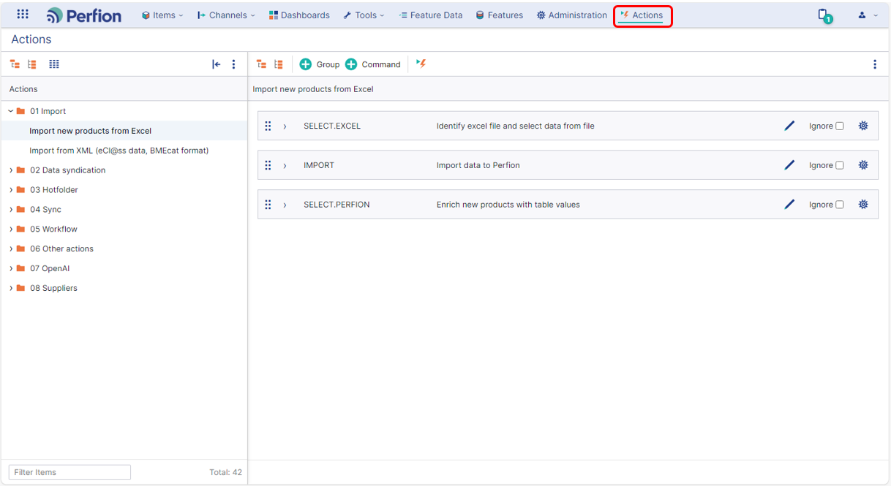Click the 'Total: 42' count
Screen dimensions: 891x486
click(225, 472)
